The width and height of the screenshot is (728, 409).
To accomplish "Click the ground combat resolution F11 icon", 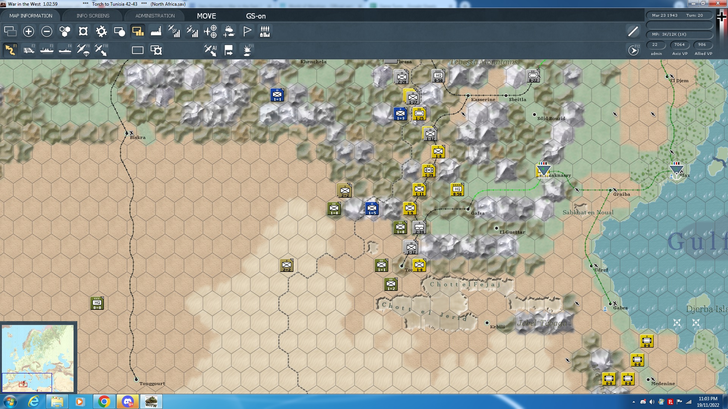I will click(247, 50).
